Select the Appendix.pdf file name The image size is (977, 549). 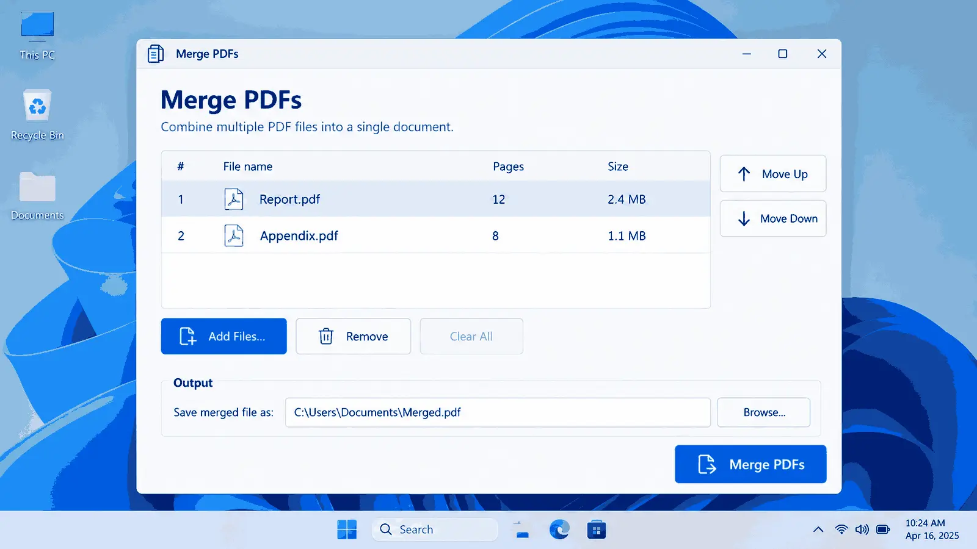[299, 236]
